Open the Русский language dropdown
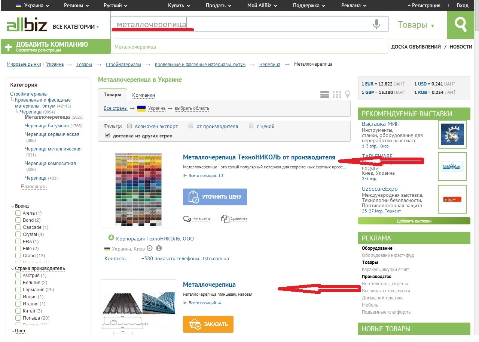479x342 pixels. point(116,5)
